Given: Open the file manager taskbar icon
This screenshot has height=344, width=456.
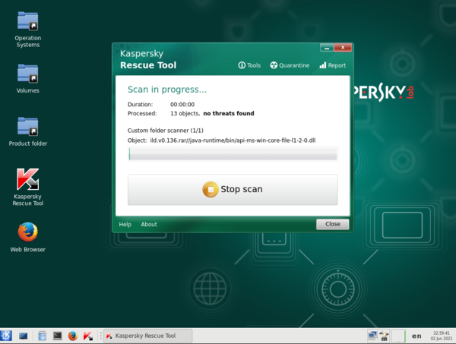Looking at the screenshot, I should click(42, 336).
